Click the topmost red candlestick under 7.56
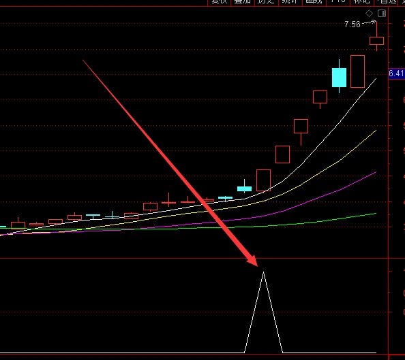The height and width of the screenshot is (360, 405). click(376, 41)
